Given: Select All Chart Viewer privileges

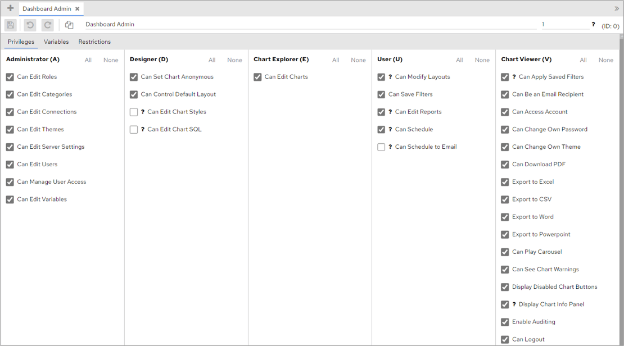Looking at the screenshot, I should click(583, 60).
